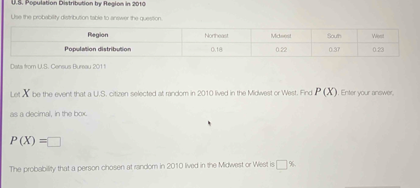Click the Northeast column header cell
This screenshot has width=420, height=188.
click(x=216, y=36)
